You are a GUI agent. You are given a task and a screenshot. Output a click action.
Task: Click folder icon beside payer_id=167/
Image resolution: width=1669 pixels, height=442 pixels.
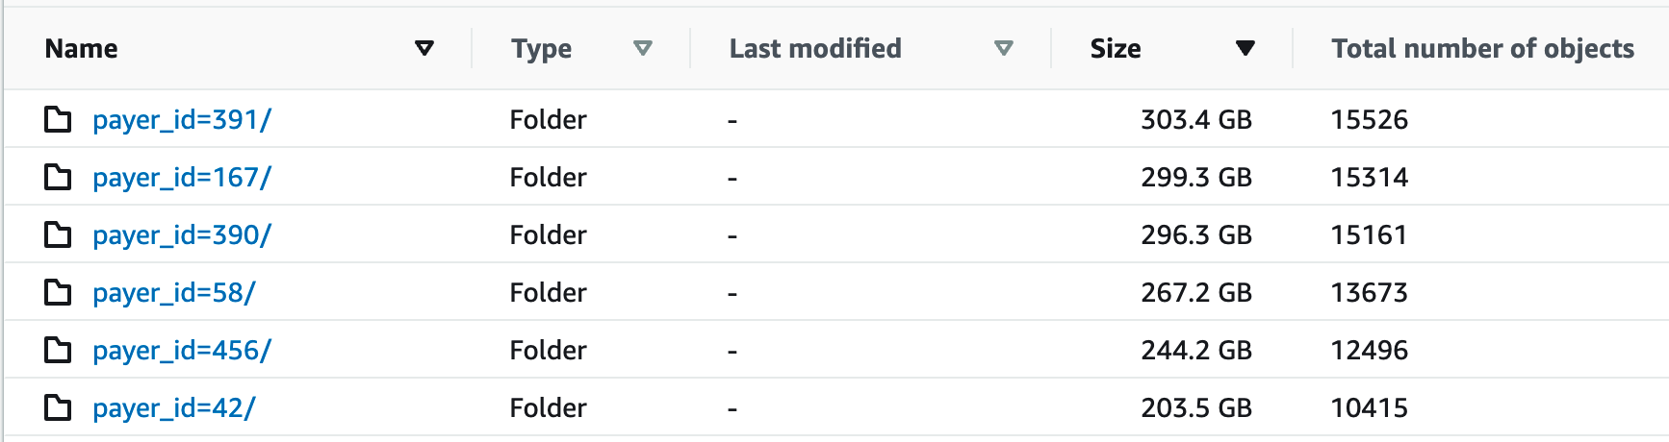58,178
